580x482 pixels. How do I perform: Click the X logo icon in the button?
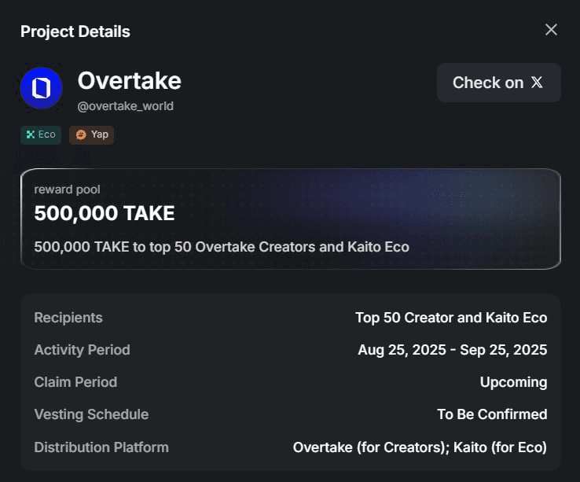coord(537,83)
